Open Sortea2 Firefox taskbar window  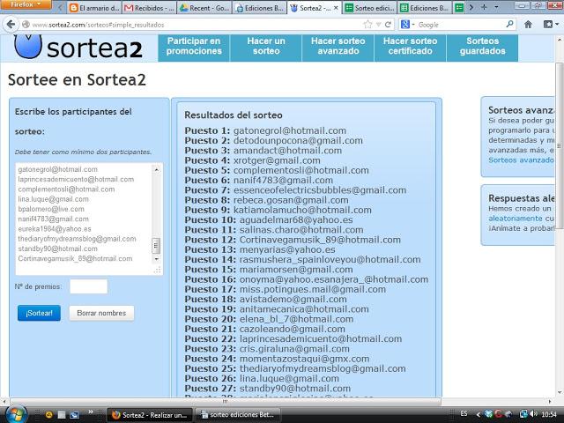(150, 415)
